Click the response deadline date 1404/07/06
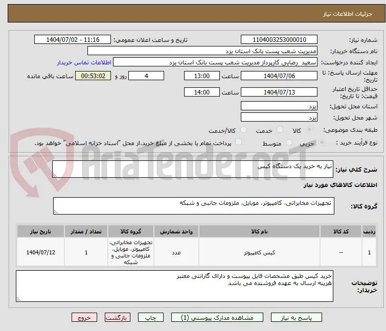Viewport: 386px width, 331px height. click(x=279, y=76)
